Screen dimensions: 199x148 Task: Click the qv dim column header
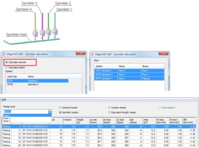tap(96, 121)
